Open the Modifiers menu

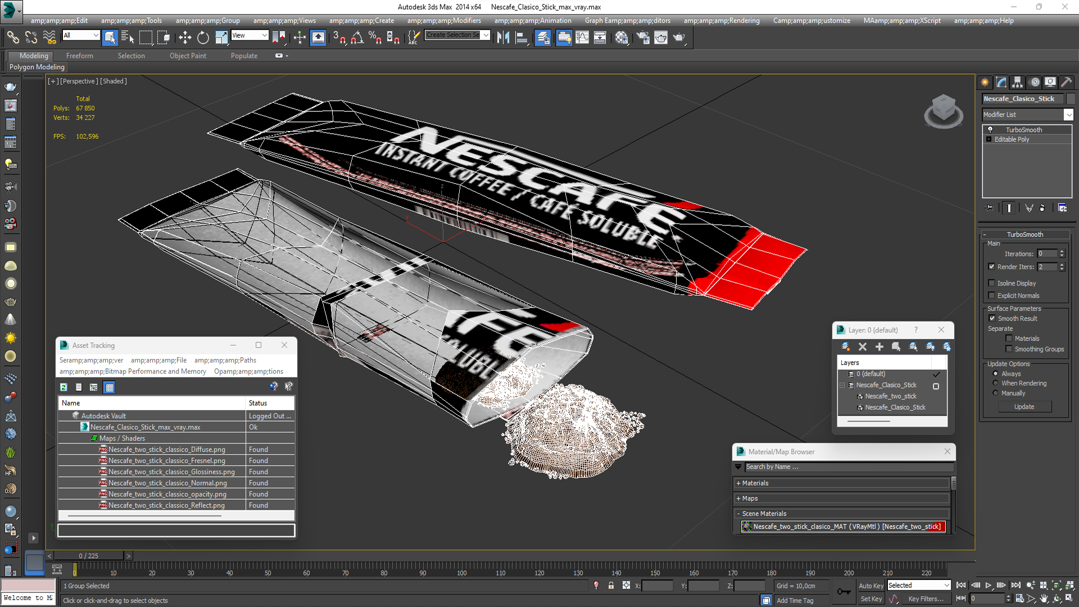pos(444,21)
